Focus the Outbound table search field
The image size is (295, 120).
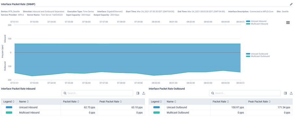click(245, 93)
